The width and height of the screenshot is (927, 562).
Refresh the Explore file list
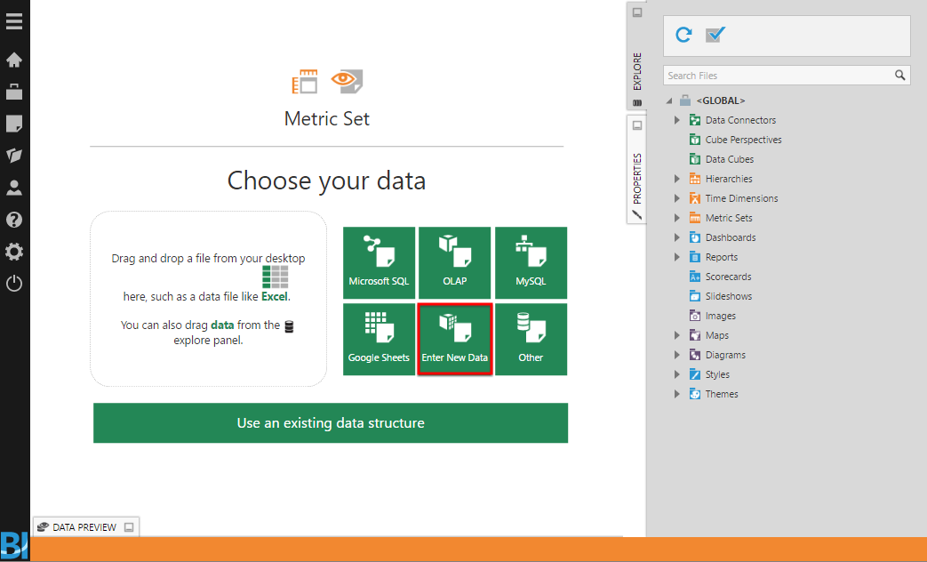click(683, 35)
